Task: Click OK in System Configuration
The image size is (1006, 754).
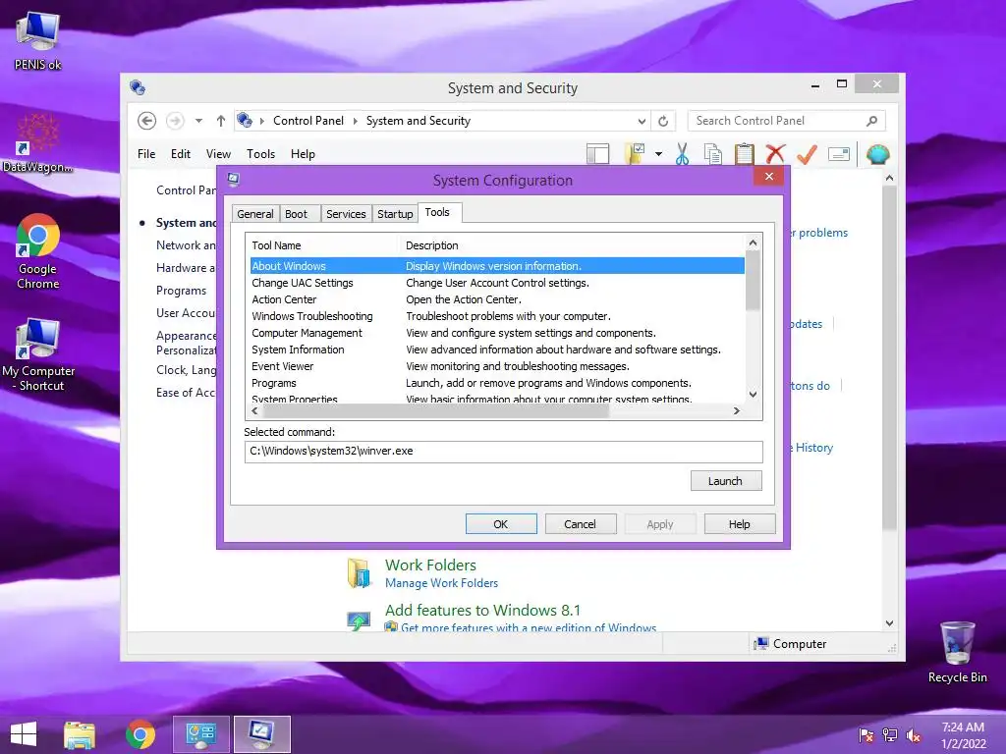Action: point(501,524)
